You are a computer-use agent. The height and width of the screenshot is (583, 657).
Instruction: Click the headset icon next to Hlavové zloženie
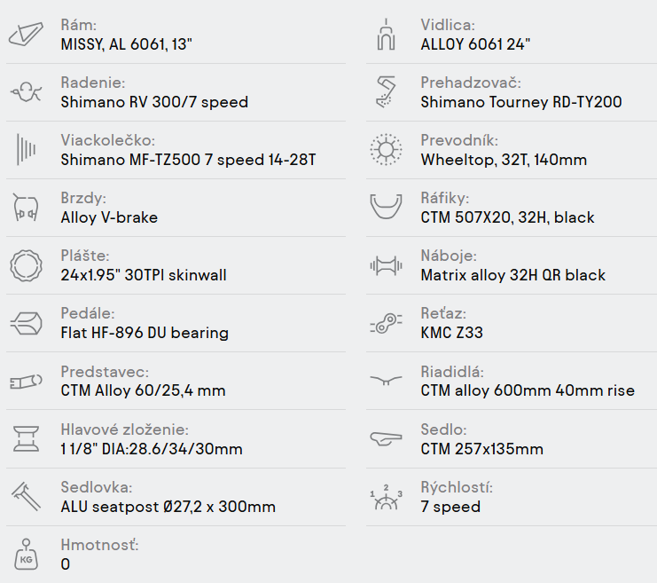tap(26, 439)
